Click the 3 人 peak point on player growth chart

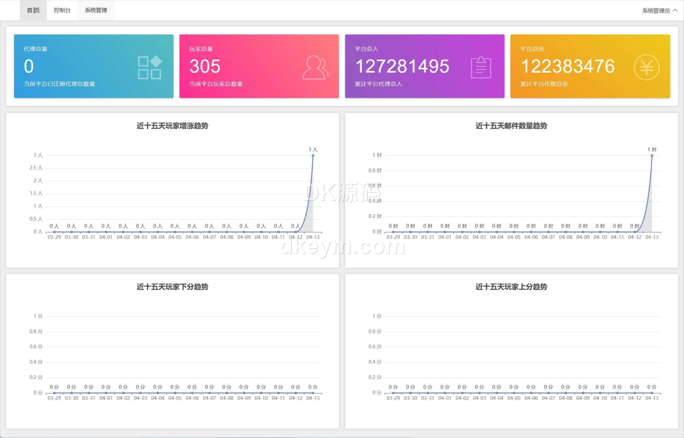pos(313,156)
